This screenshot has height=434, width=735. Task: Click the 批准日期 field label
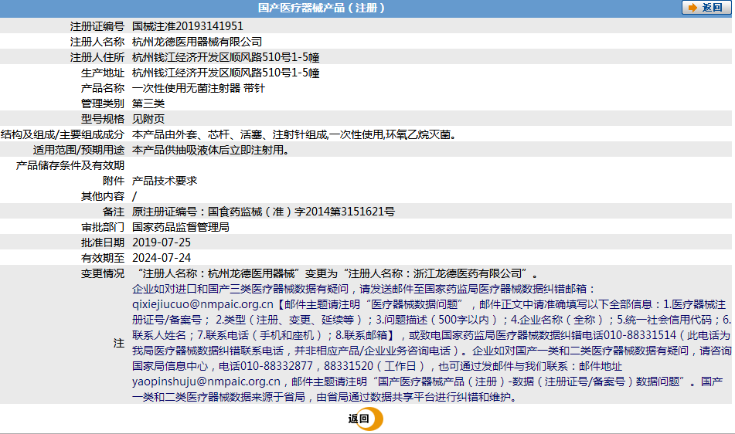(x=103, y=242)
